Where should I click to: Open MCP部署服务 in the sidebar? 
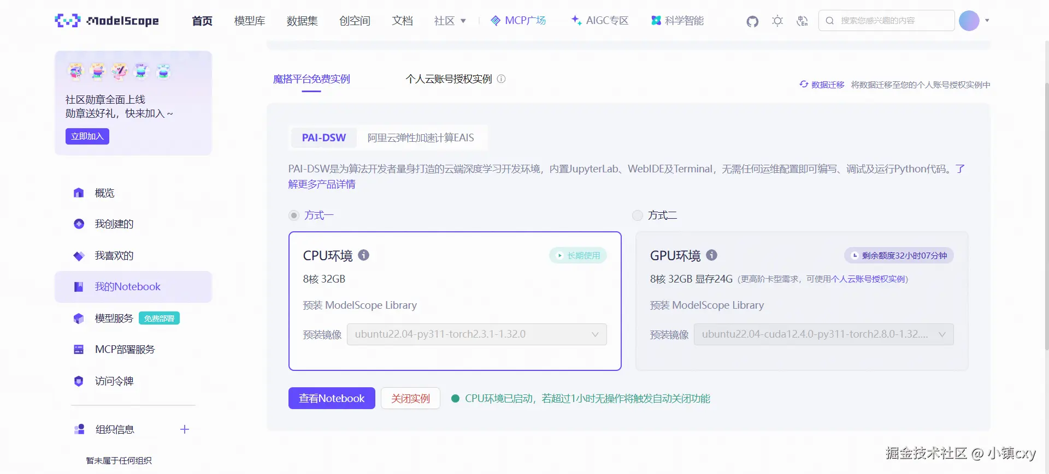[133, 349]
